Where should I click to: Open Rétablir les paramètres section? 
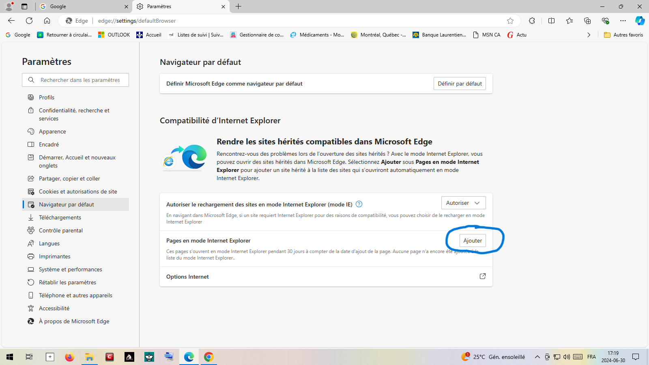pos(75,282)
